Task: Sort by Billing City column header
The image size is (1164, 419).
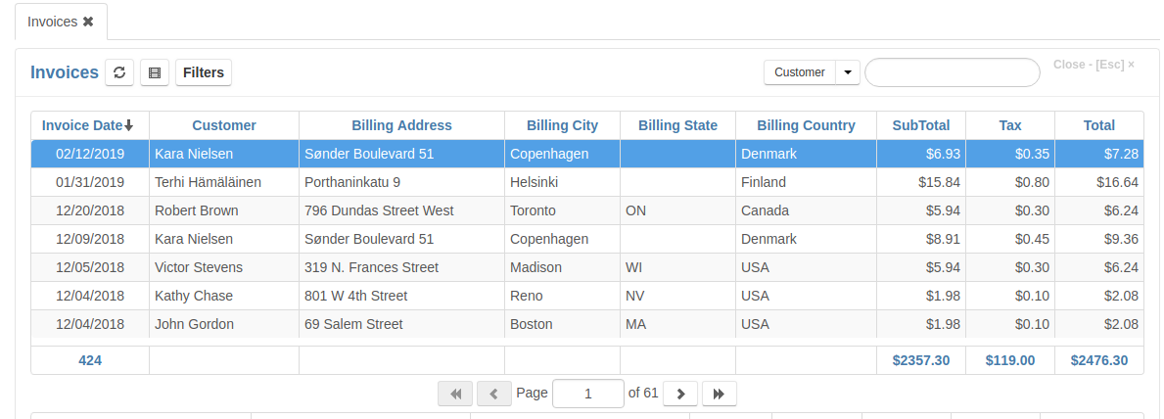Action: [562, 125]
